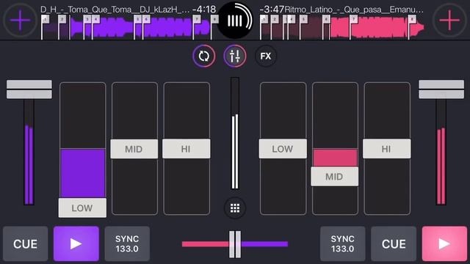470x264 pixels.
Task: Jump to cue marker 1 on right waveform
Action: (x=264, y=20)
